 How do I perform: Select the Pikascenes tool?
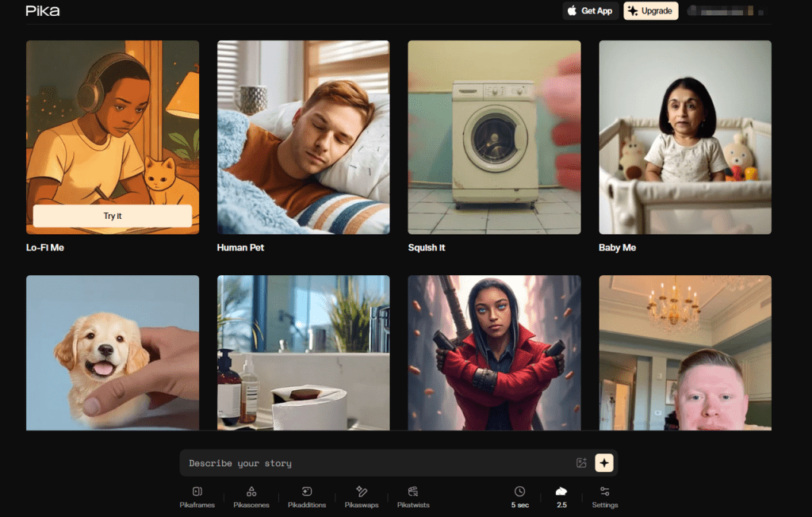[251, 496]
